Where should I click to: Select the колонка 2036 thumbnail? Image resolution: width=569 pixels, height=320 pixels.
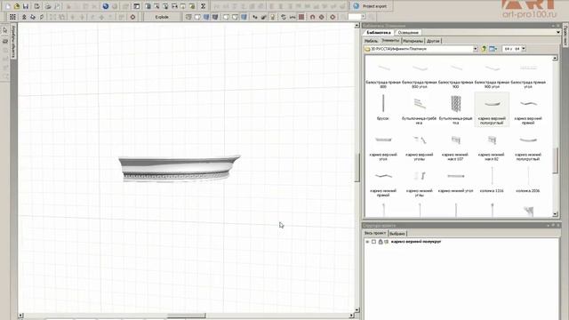[528, 180]
